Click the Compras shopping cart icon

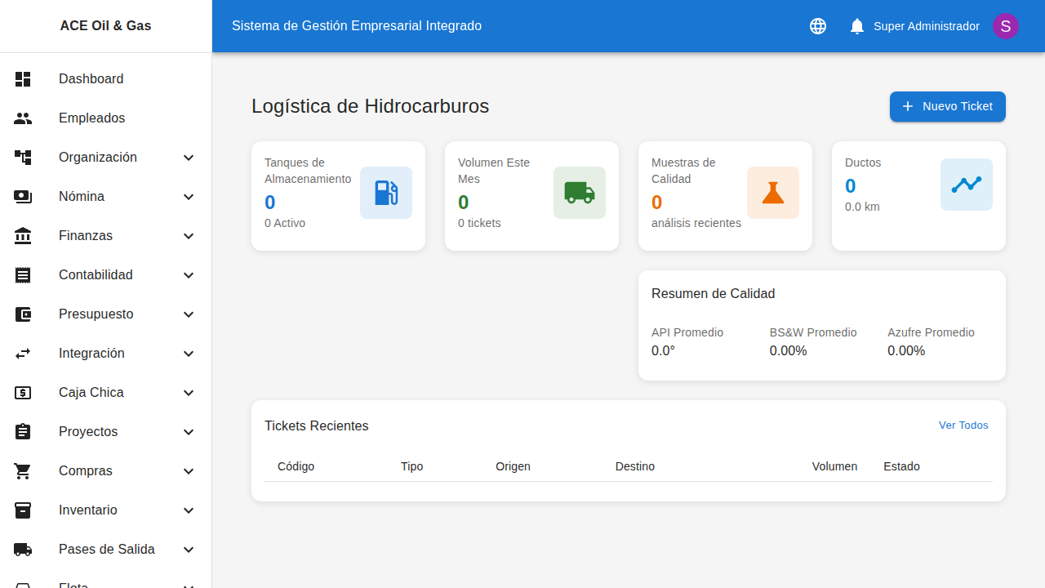click(23, 470)
